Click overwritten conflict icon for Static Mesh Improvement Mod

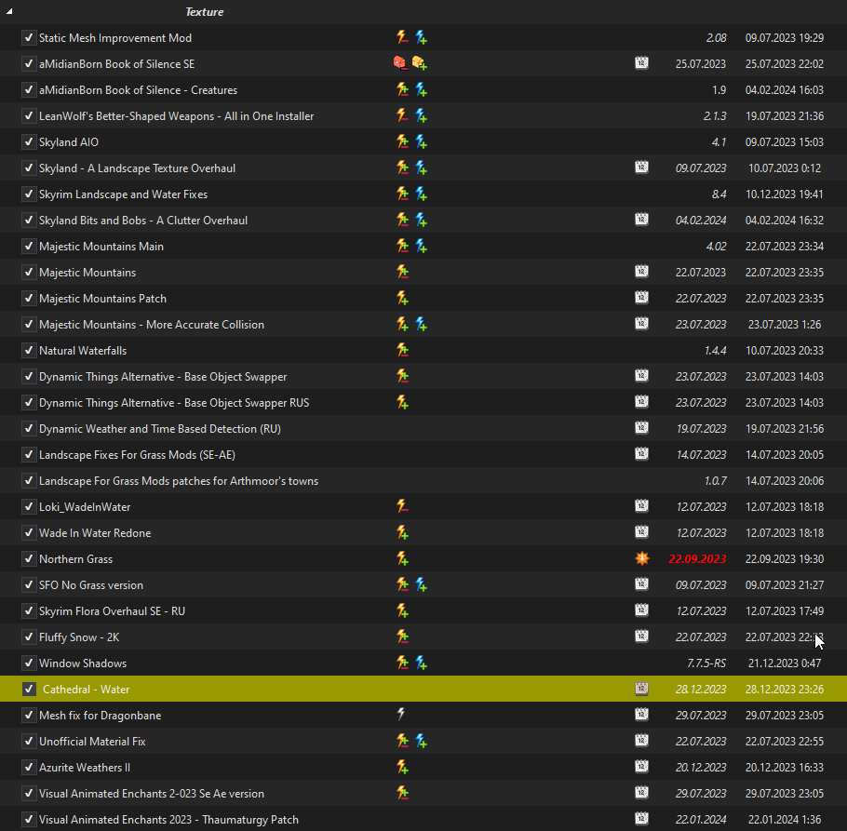402,37
